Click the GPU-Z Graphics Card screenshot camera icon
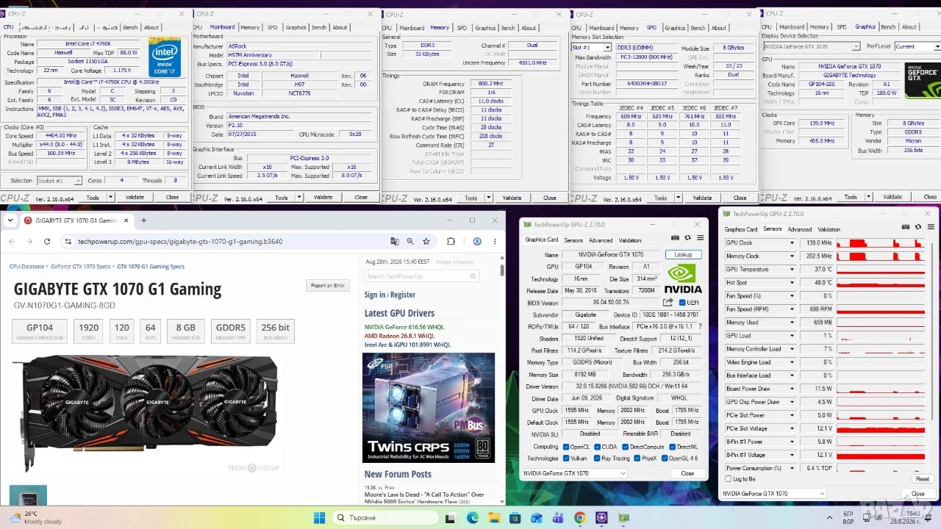 tap(676, 238)
